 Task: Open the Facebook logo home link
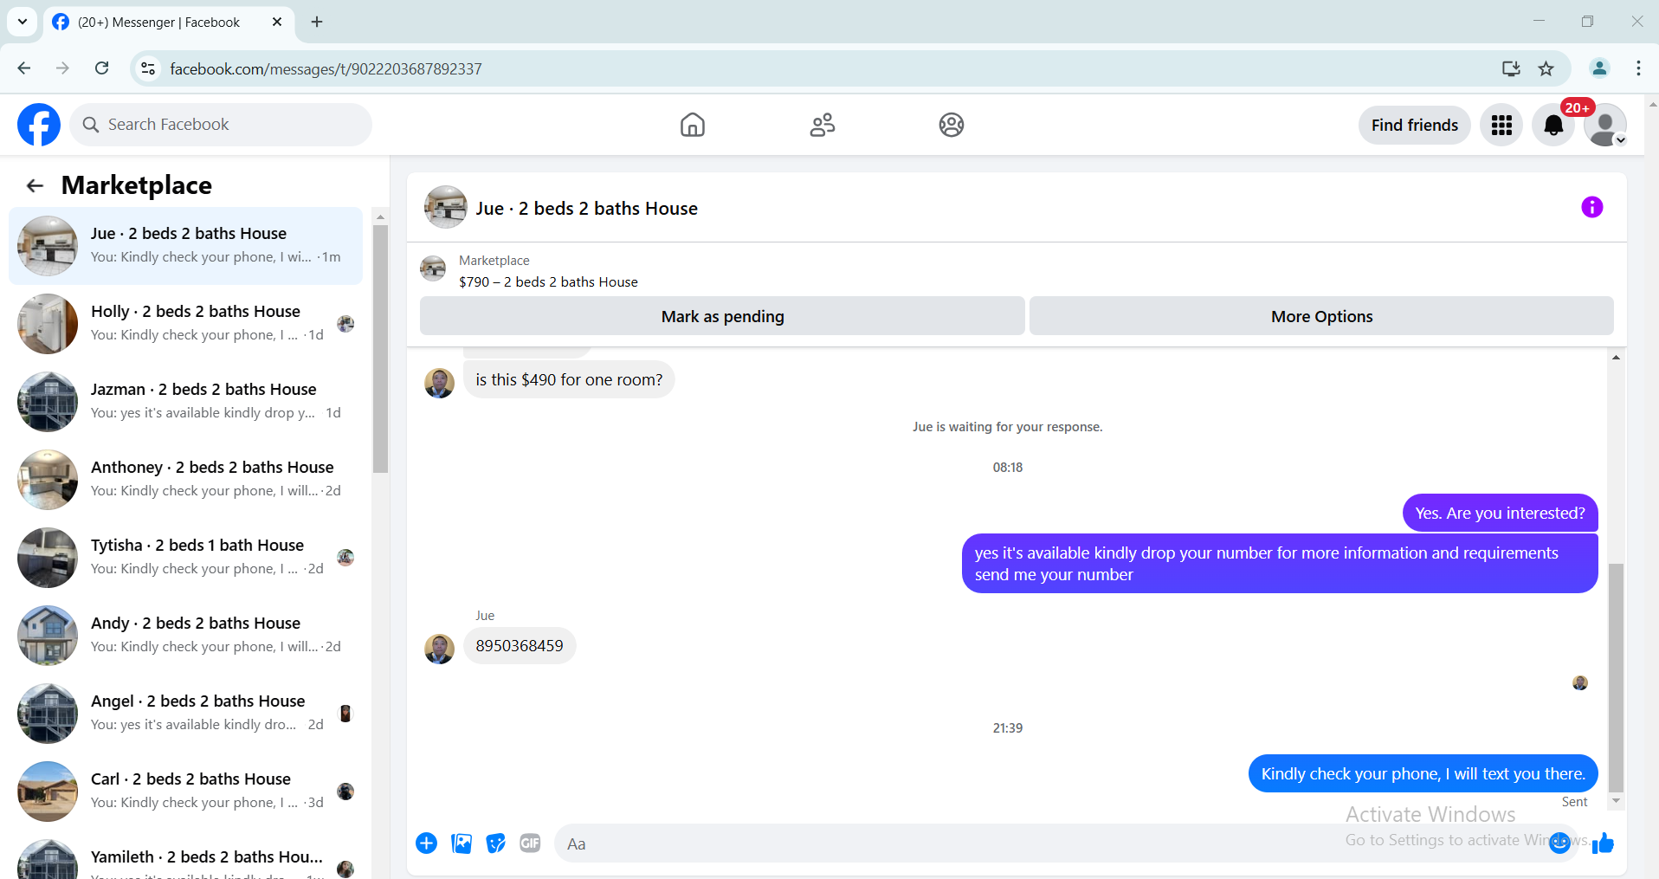39,125
